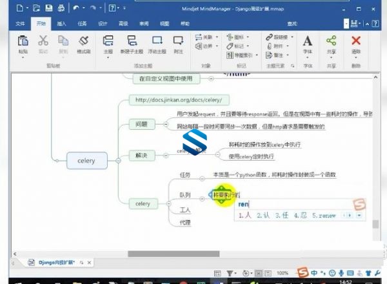
Task: Click the vertical scrollbar up arrow
Action: pyautogui.click(x=375, y=77)
